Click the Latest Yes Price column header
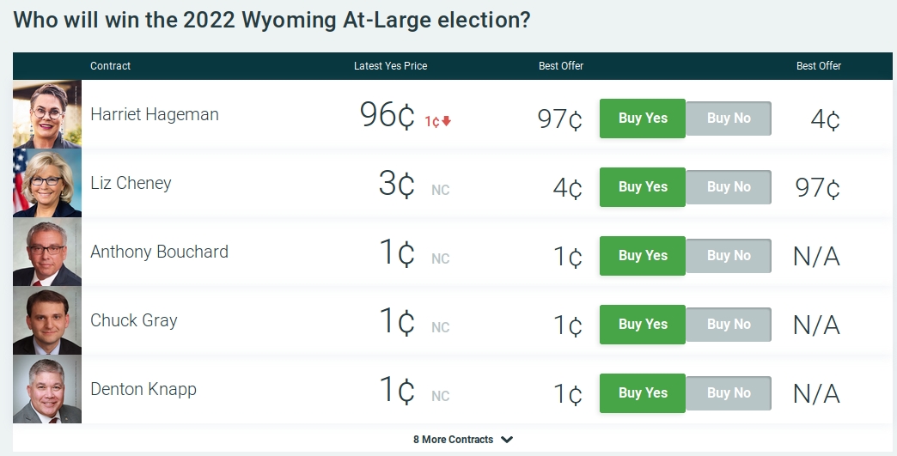897x456 pixels. [390, 66]
